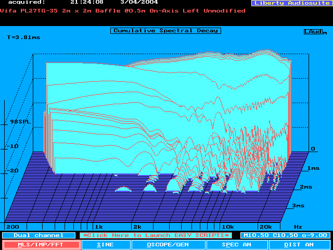333x250 pixels.
Task: Click the T=3.81ms time readout
Action: tap(23, 37)
